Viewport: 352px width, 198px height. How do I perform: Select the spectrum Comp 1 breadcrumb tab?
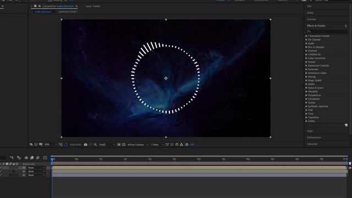68,12
